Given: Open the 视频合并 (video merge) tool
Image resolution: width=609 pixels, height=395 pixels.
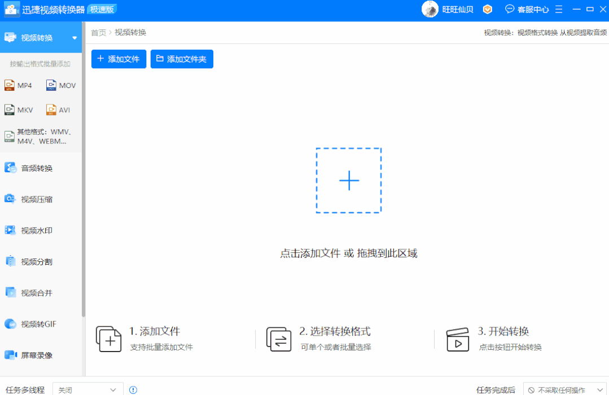Looking at the screenshot, I should click(34, 292).
